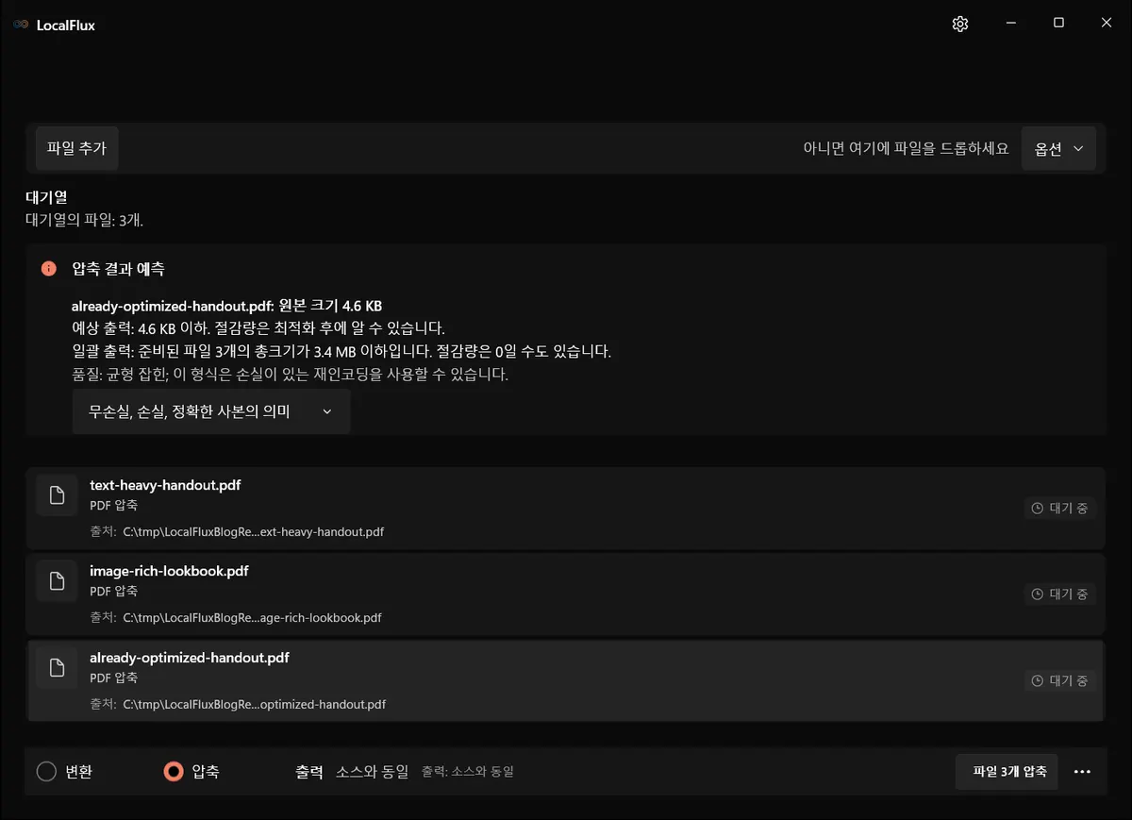Screen dimensions: 1132x820
Task: Click file icon for text-heavy-handout.pdf
Action: coord(57,495)
